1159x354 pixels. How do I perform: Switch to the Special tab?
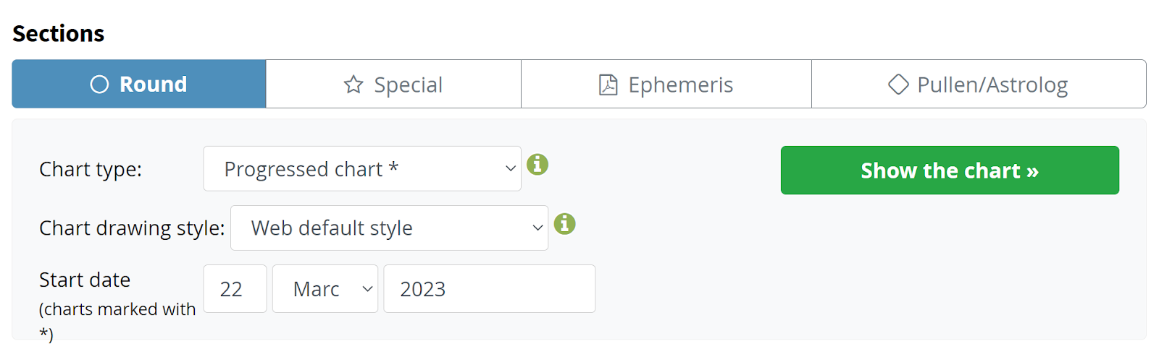[393, 85]
